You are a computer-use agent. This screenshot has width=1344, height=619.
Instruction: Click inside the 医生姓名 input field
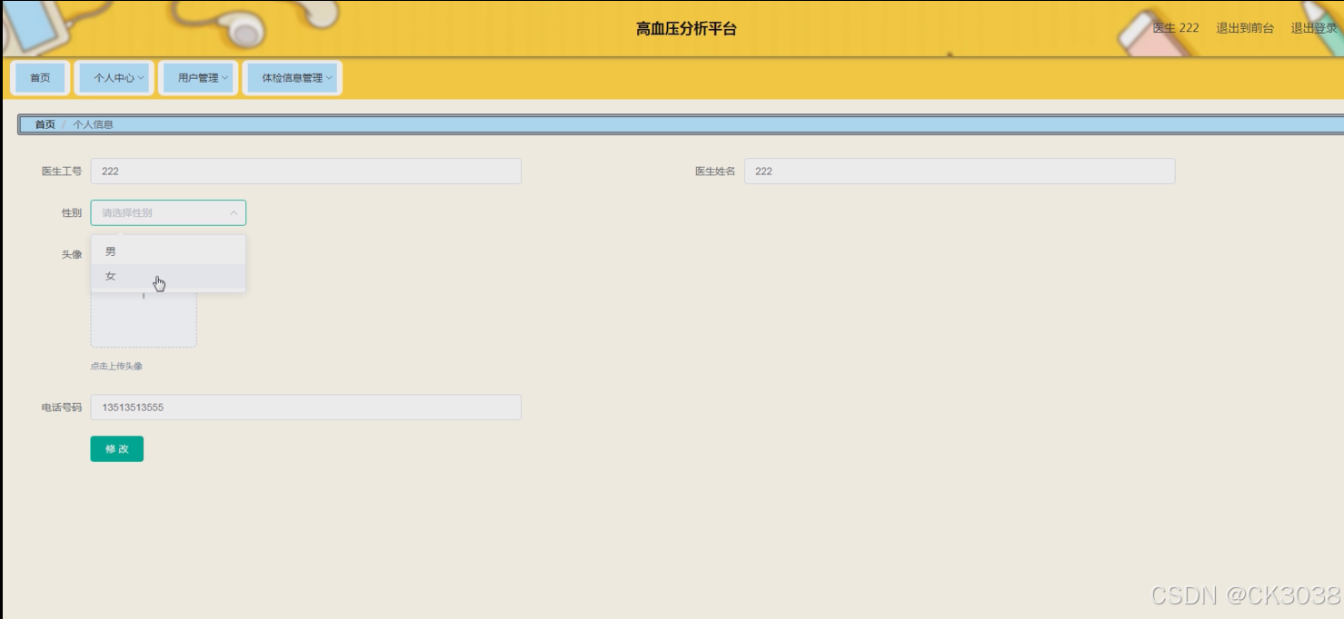pos(959,171)
